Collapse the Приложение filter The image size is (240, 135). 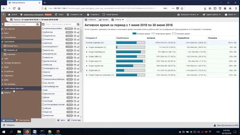point(2,42)
